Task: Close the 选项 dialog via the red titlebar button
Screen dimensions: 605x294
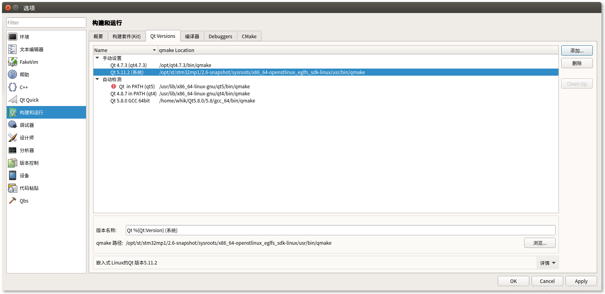Action: click(x=8, y=7)
